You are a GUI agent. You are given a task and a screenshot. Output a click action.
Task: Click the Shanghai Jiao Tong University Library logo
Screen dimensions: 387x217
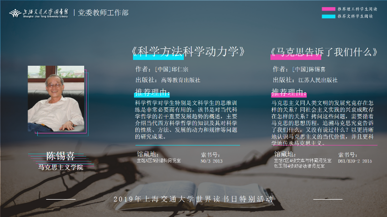pos(39,13)
